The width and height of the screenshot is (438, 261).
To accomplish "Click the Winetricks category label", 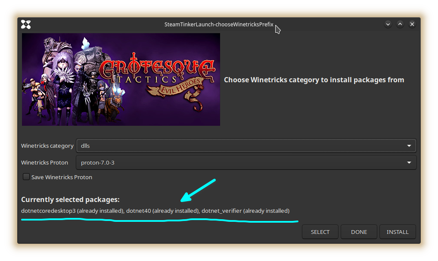I will pyautogui.click(x=47, y=146).
